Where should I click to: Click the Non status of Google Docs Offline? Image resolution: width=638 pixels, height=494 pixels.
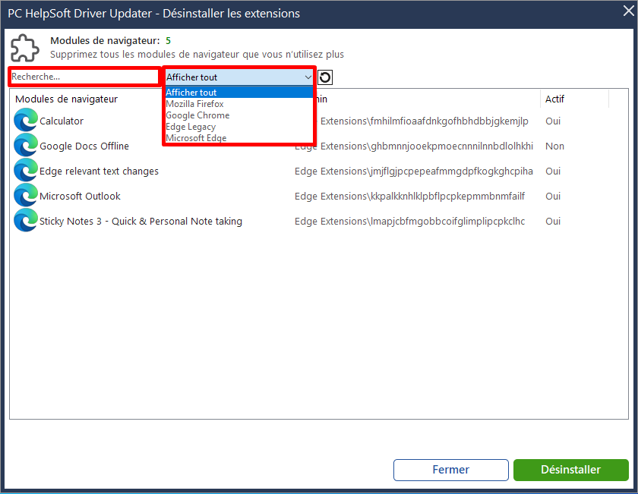(554, 146)
